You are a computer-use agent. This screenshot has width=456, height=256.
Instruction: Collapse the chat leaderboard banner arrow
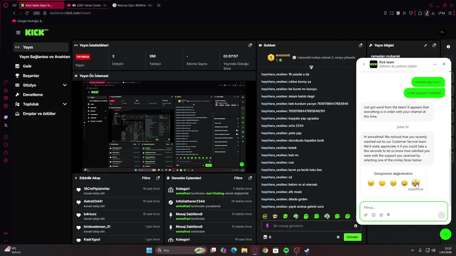[311, 67]
